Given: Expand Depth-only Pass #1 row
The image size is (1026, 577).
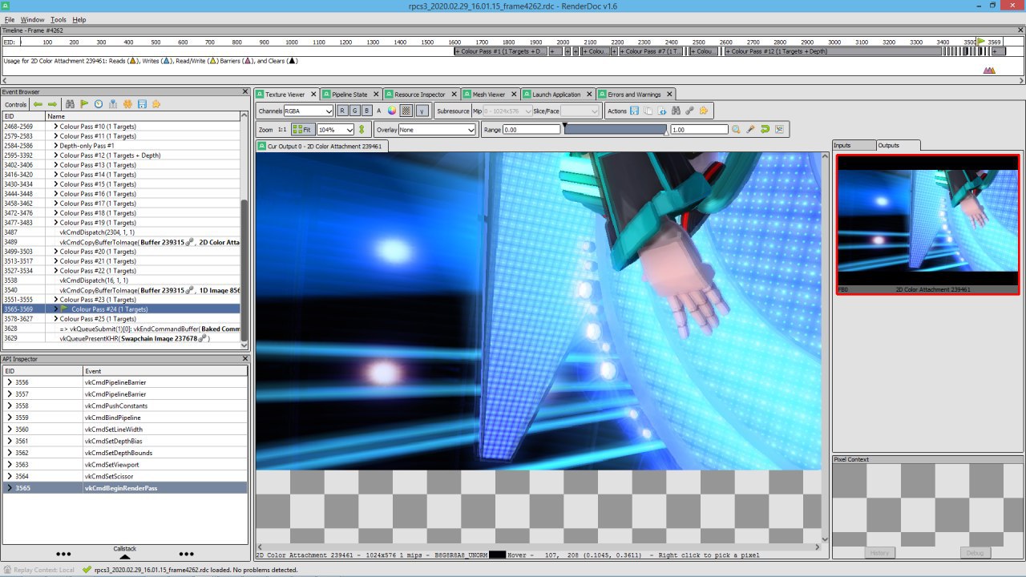Looking at the screenshot, I should click(56, 146).
